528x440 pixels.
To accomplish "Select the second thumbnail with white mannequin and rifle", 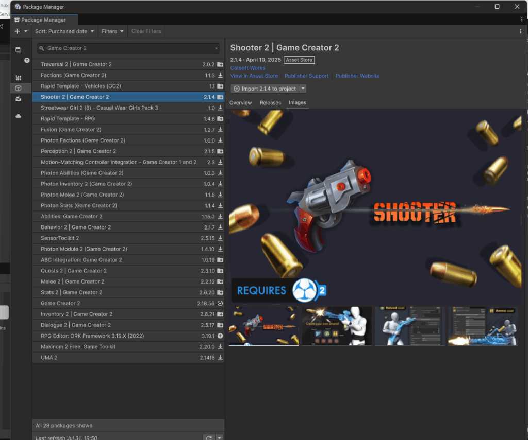I will tap(337, 326).
